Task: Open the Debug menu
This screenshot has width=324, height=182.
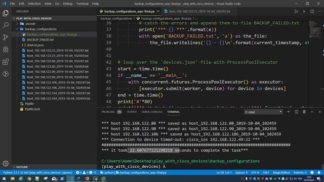Action: point(67,4)
